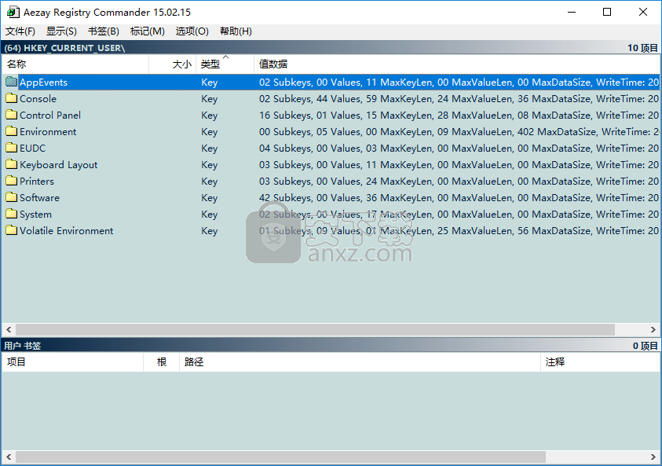Click the value data of the EUDC row
The image size is (662, 466).
point(459,149)
